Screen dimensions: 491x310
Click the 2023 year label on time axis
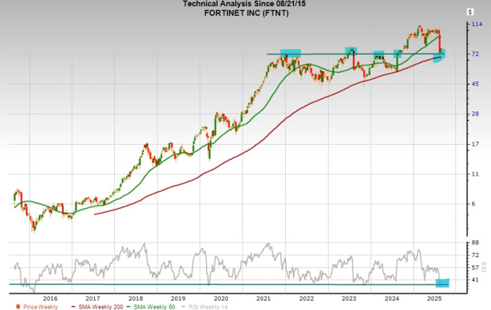[x=348, y=298]
